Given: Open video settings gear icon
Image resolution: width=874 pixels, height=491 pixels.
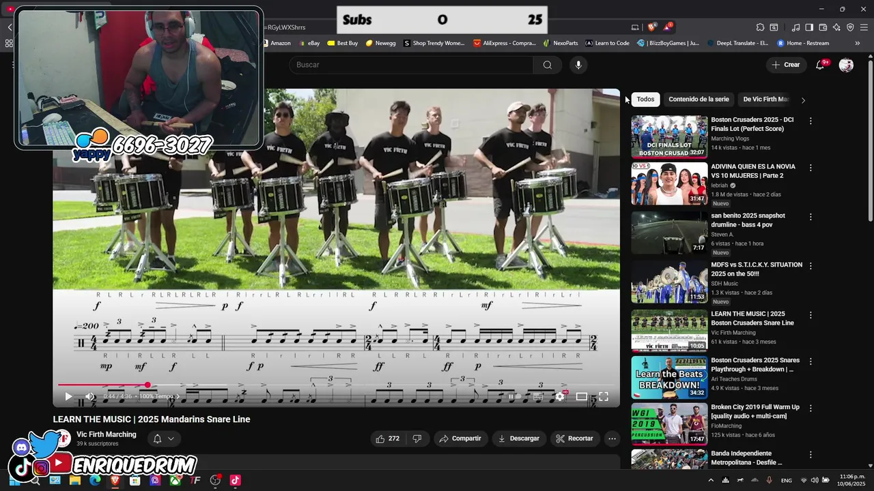Looking at the screenshot, I should [561, 396].
